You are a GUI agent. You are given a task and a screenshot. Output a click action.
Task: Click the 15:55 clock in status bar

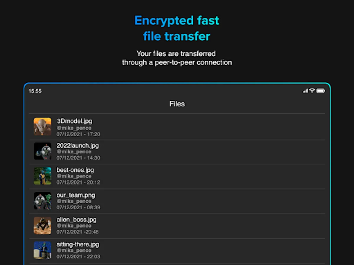pyautogui.click(x=35, y=91)
